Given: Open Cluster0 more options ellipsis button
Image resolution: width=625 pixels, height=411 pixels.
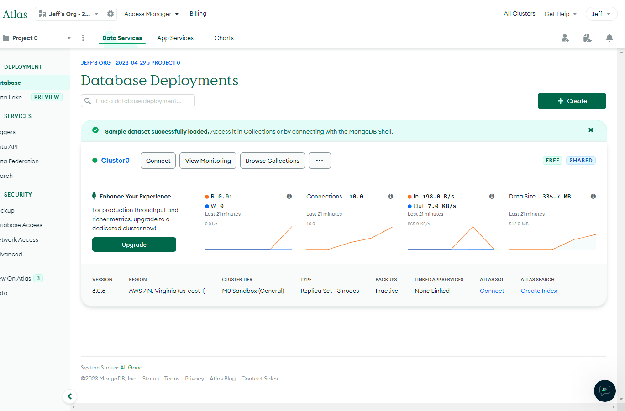Looking at the screenshot, I should pyautogui.click(x=320, y=161).
